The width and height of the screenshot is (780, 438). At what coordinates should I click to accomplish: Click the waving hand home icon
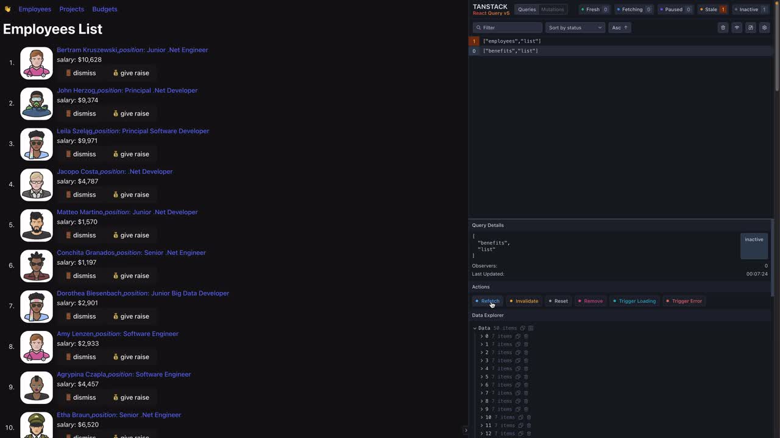(7, 9)
